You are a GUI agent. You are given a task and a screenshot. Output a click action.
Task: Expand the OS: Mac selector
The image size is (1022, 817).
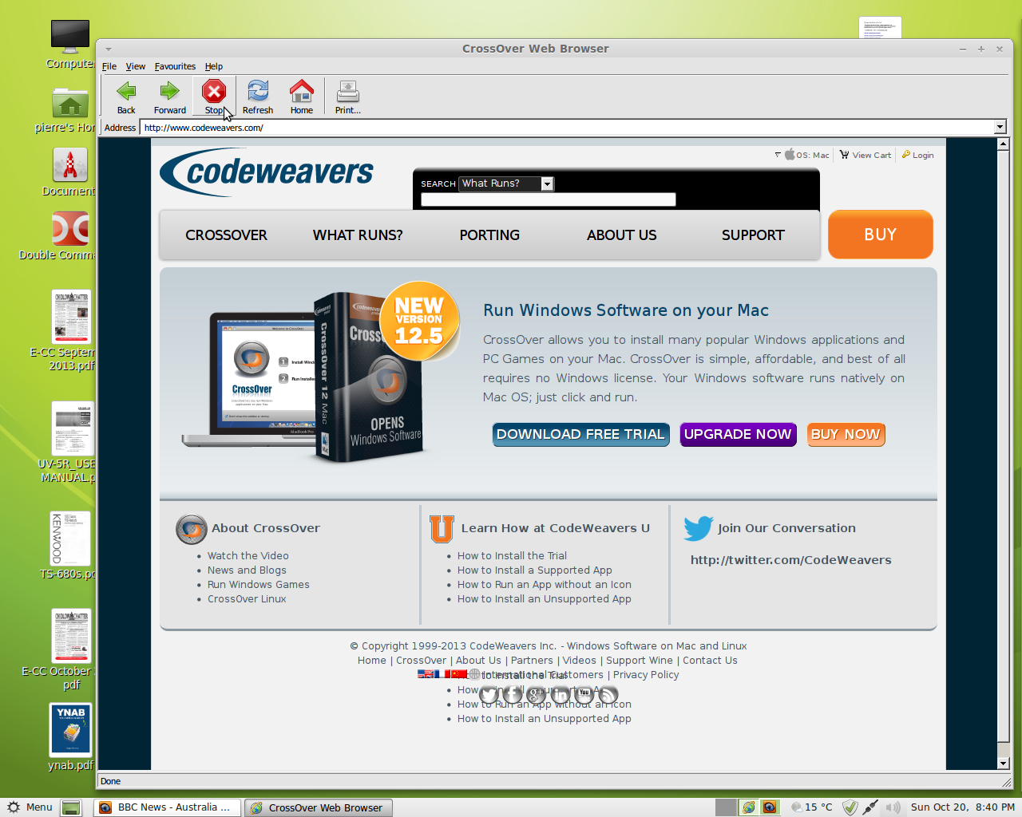802,155
